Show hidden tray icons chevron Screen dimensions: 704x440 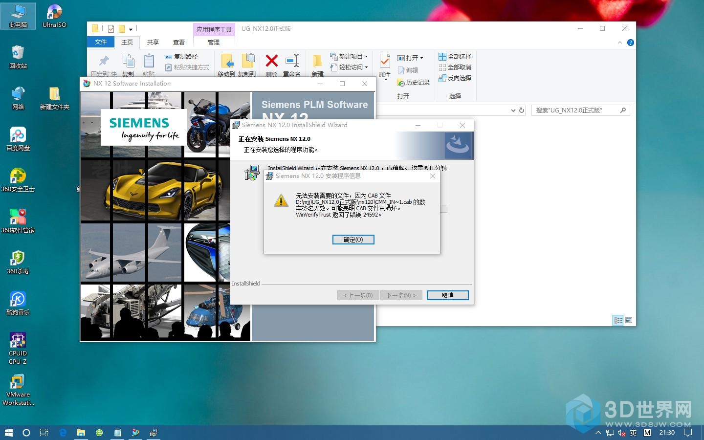598,433
